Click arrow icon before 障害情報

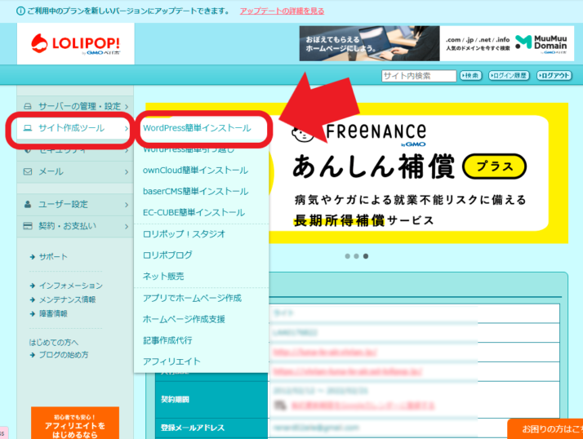(x=33, y=314)
